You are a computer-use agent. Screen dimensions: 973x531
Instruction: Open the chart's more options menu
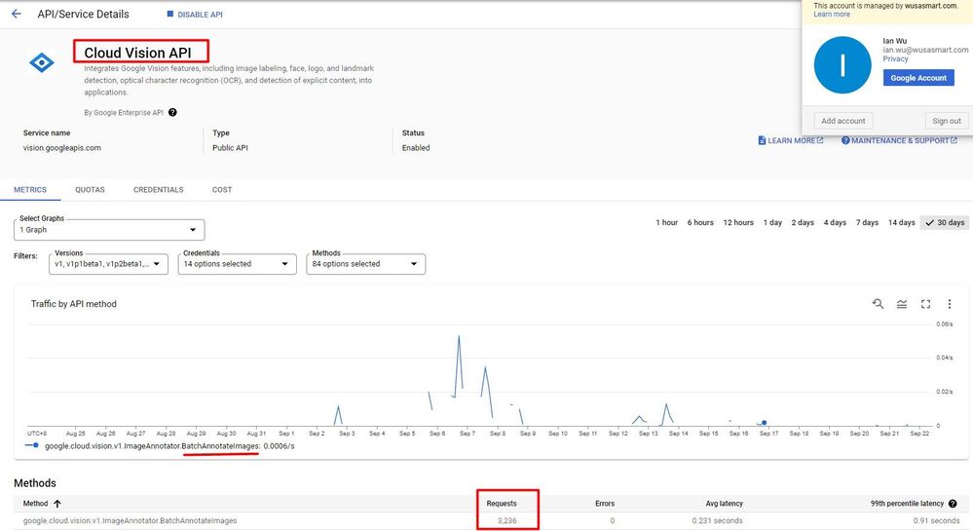950,304
